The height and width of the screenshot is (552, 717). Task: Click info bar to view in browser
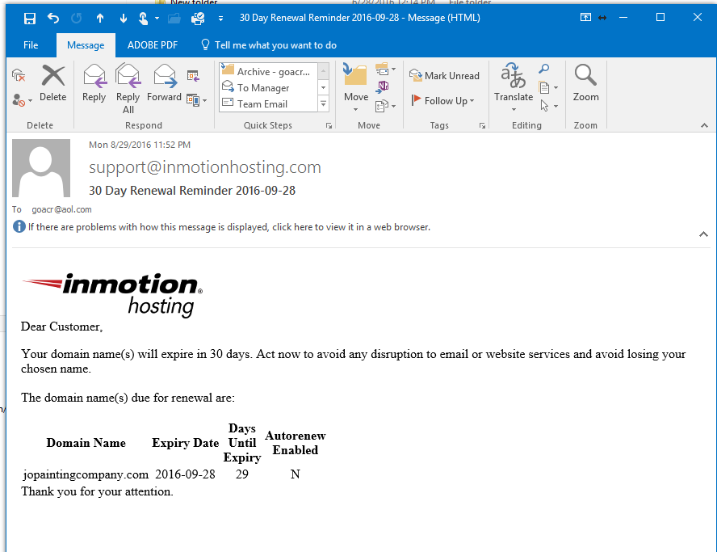click(x=229, y=227)
